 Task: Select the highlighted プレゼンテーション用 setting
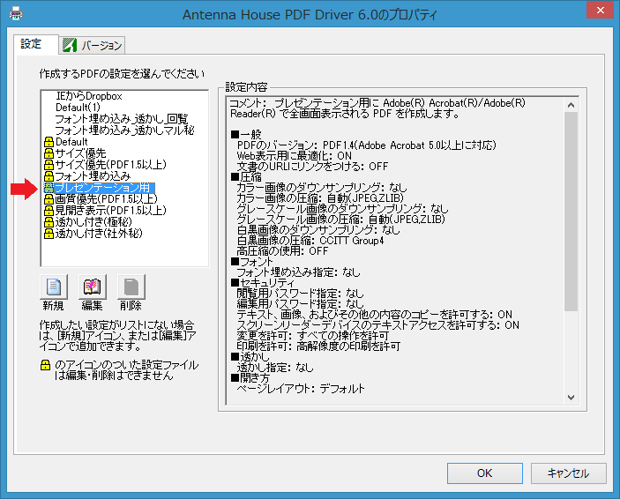click(104, 188)
